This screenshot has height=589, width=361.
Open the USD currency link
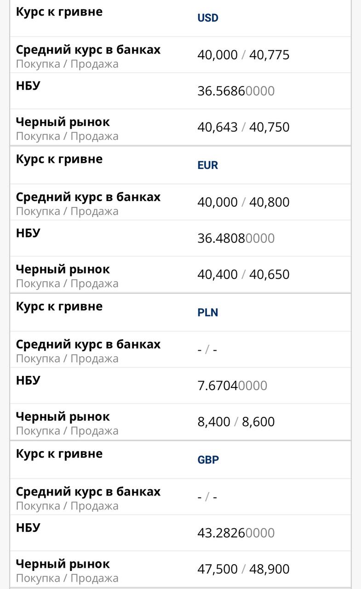[208, 18]
